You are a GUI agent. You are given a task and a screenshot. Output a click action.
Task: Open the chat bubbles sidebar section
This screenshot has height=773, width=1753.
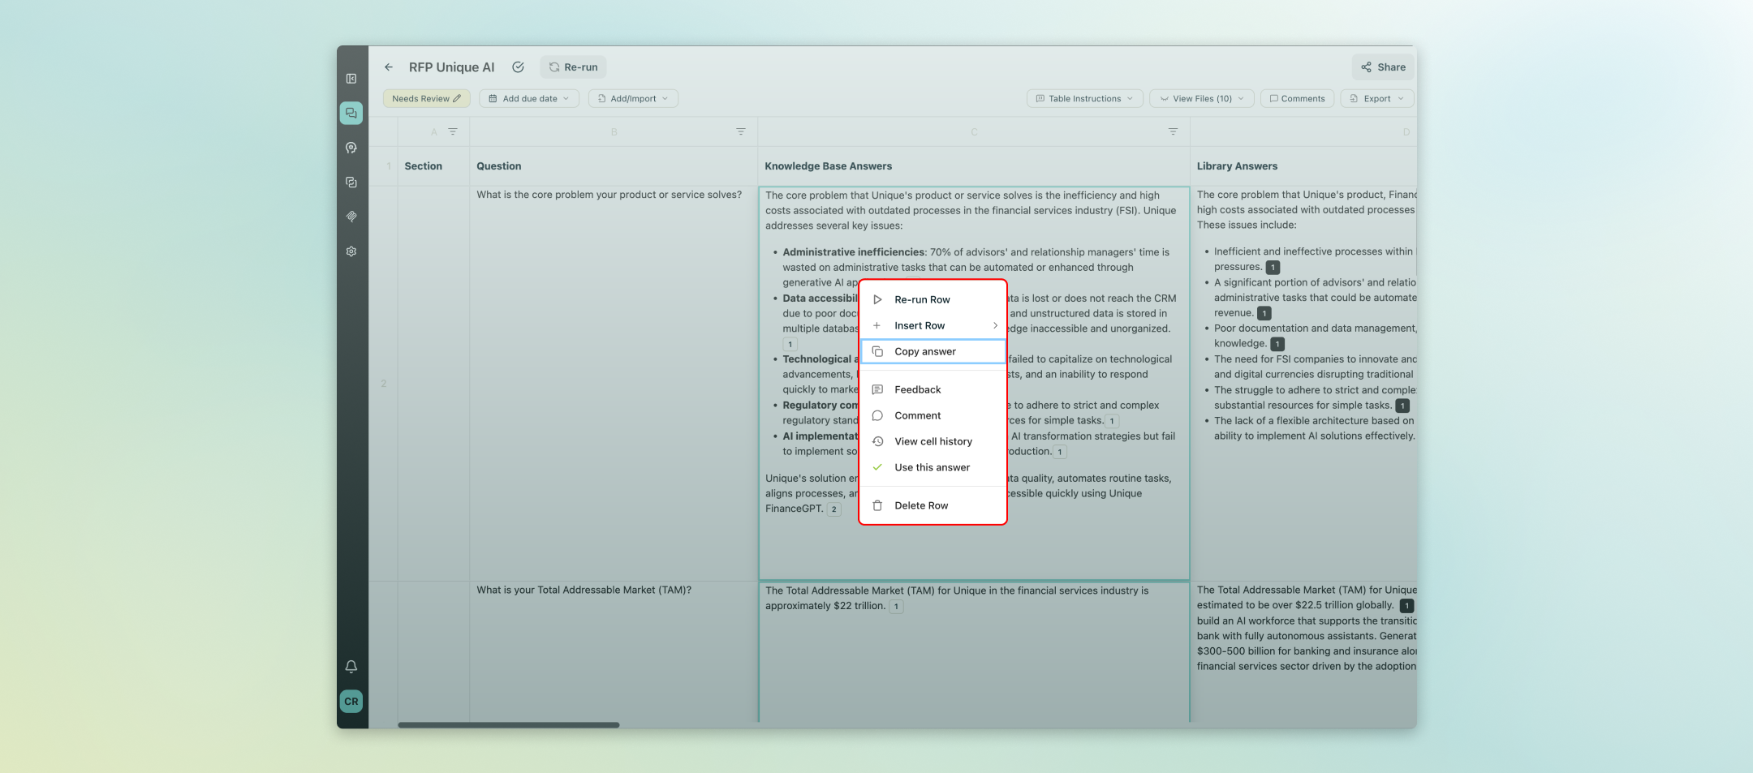[x=351, y=114]
